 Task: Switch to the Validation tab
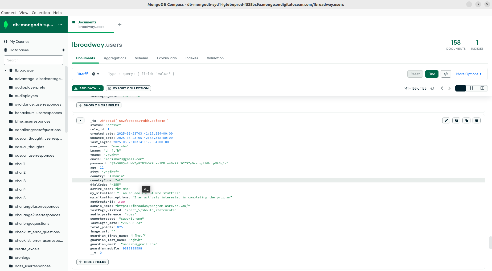(x=215, y=58)
